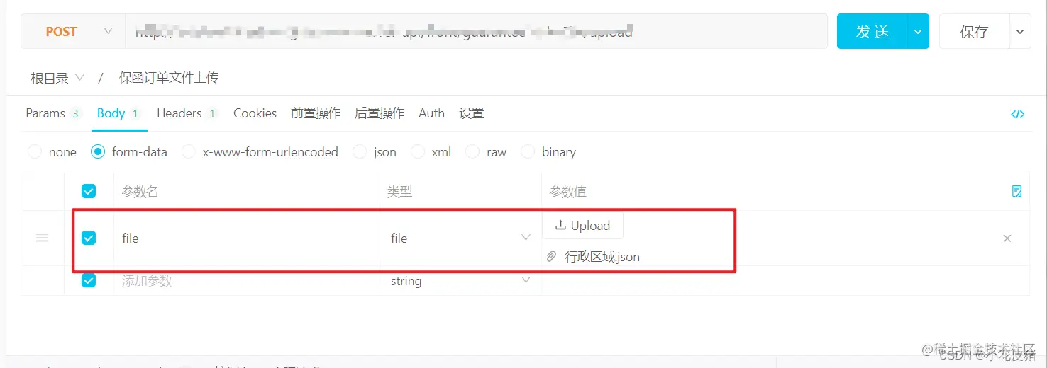Click the paperclip icon next to 行政区域.json
The height and width of the screenshot is (368, 1047).
551,257
